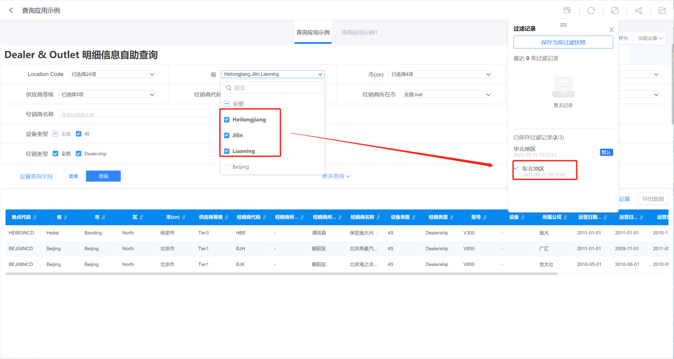Sort table by 地点代码 column sort icon
This screenshot has width=674, height=359.
(x=35, y=217)
